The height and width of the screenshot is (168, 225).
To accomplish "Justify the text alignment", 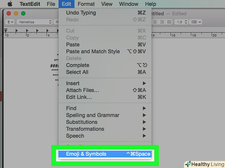I will pyautogui.click(x=169, y=22).
